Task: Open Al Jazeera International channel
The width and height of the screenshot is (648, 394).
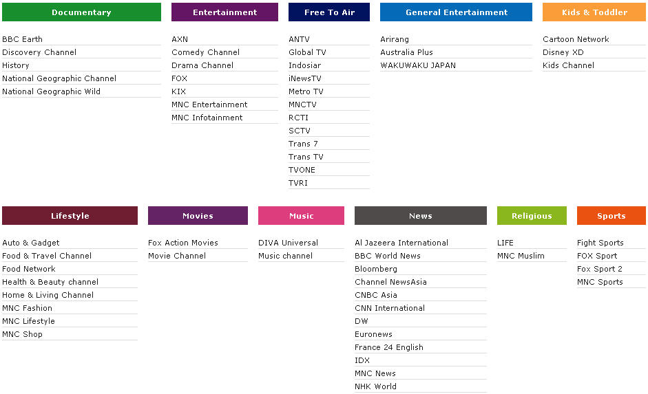Action: click(401, 243)
